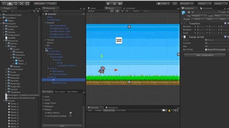229x128 pixels.
Task: Step one frame forward
Action: tap(120, 4)
